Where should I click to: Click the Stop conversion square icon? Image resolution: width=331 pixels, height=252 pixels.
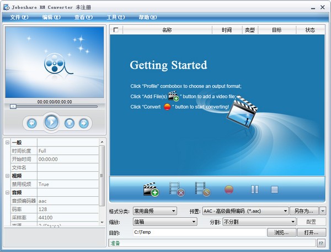274,190
